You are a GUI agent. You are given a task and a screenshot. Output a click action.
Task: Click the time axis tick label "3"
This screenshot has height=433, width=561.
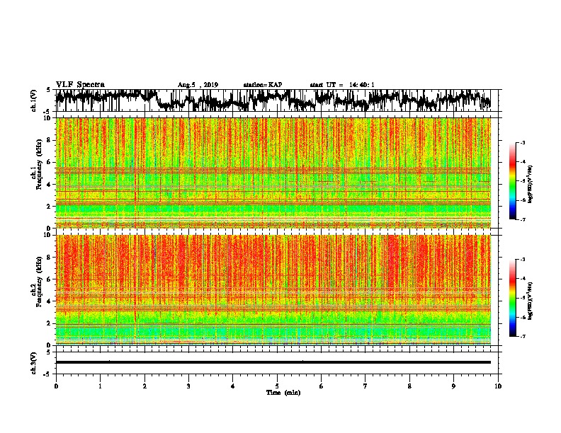188,386
